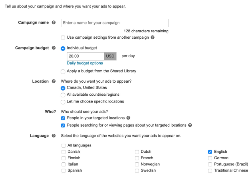Click help icon after 'another campaign' option
This screenshot has width=250, height=182.
pos(153,37)
